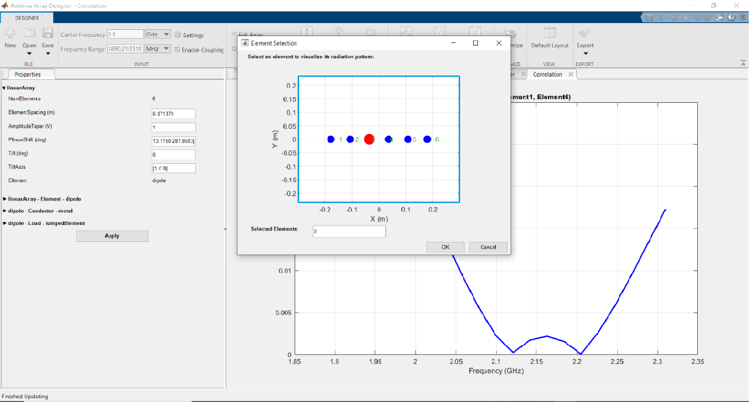Open Settings via the gear icon

pos(178,35)
